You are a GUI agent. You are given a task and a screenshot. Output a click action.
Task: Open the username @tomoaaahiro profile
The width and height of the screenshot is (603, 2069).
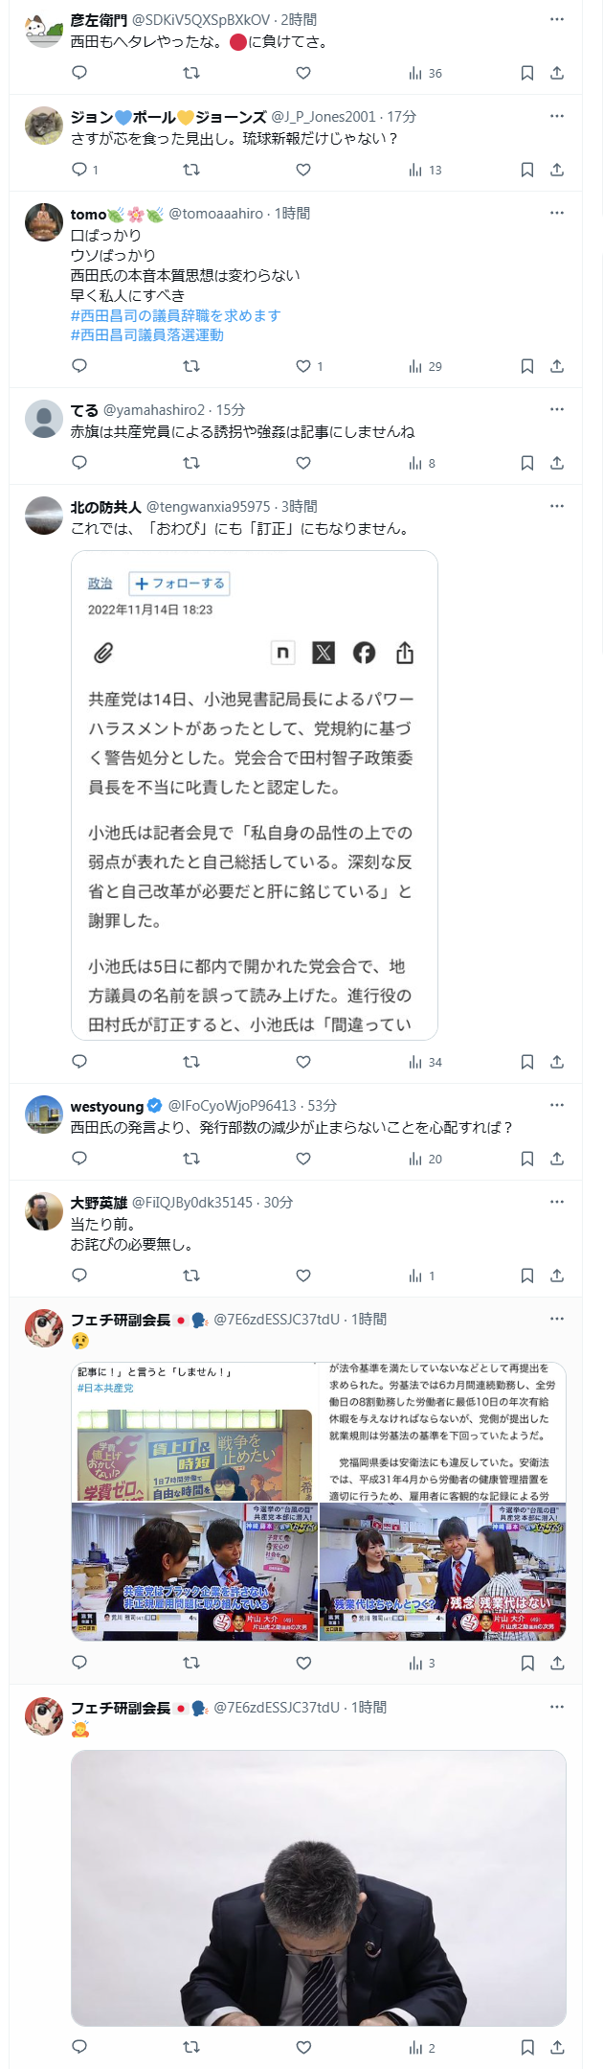tap(215, 214)
